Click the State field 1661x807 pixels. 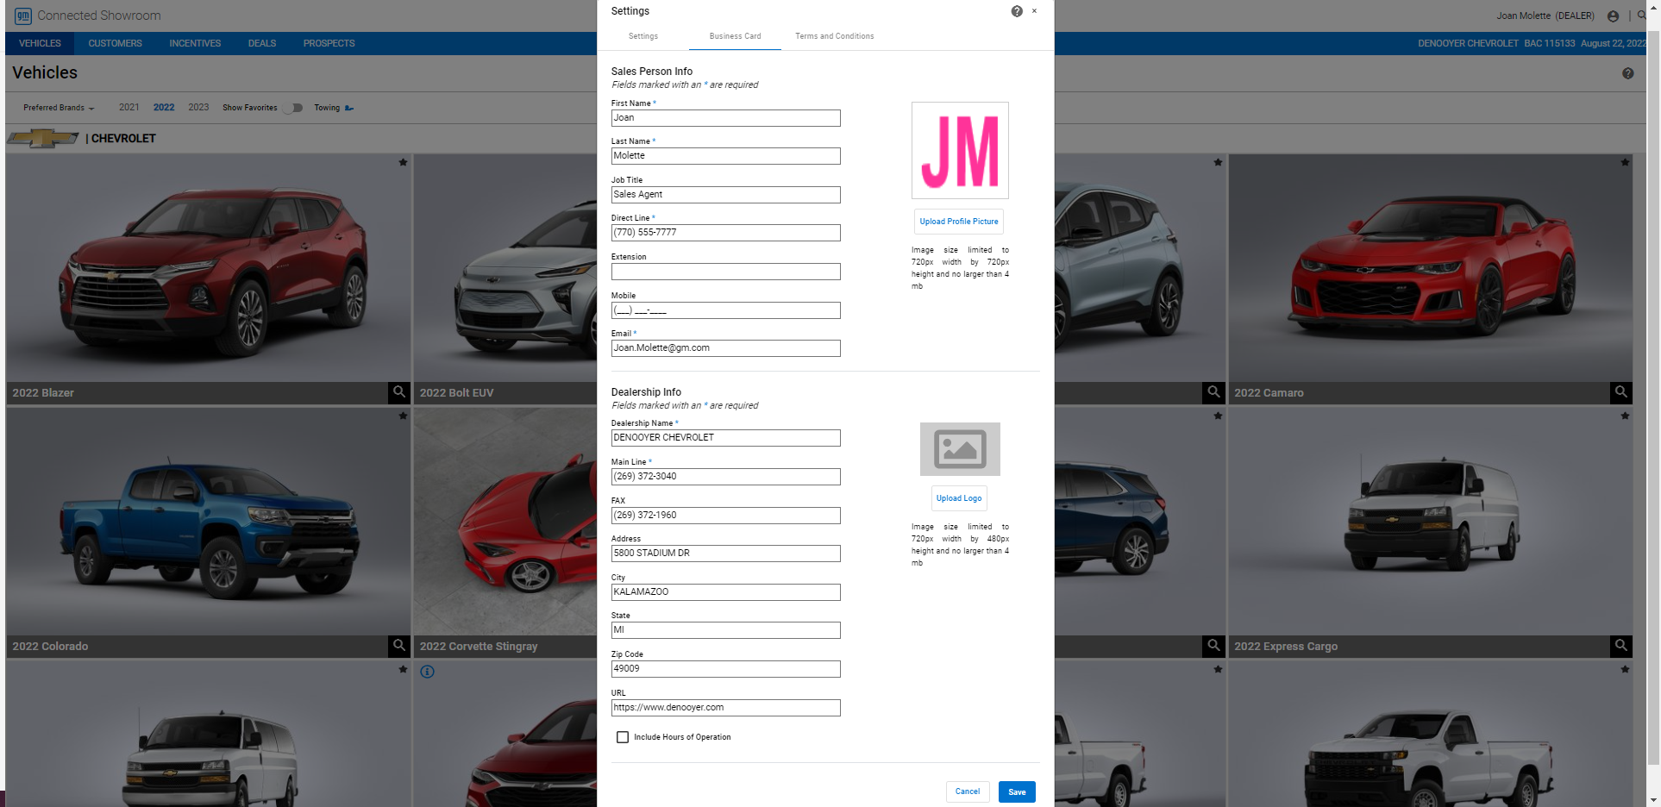726,630
